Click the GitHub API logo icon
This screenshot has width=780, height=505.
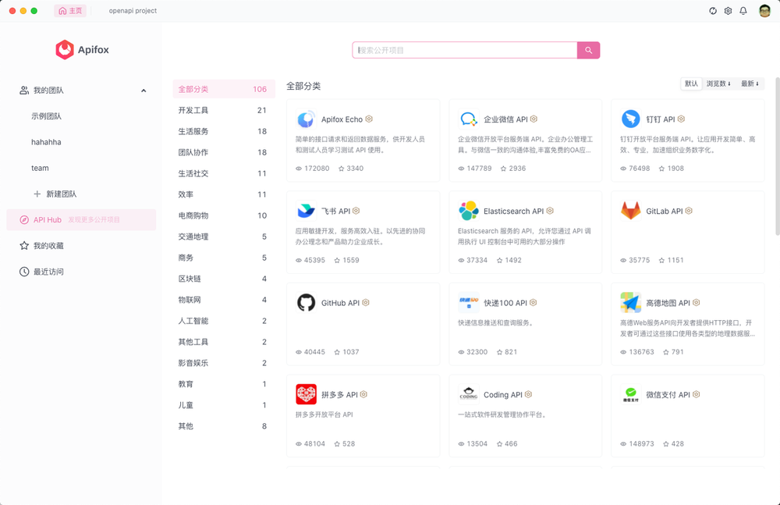click(x=307, y=303)
